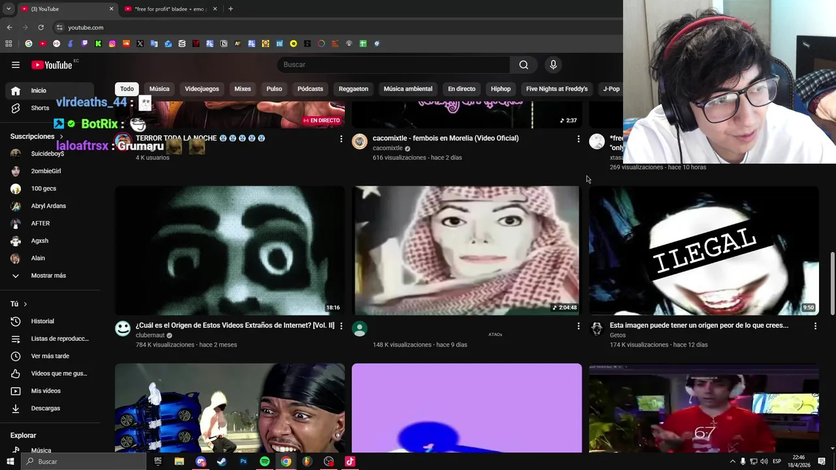Click the YouTube logo
Viewport: 836px width, 470px height.
coord(52,65)
